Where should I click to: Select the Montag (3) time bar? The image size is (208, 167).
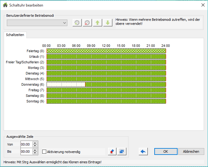point(106,68)
